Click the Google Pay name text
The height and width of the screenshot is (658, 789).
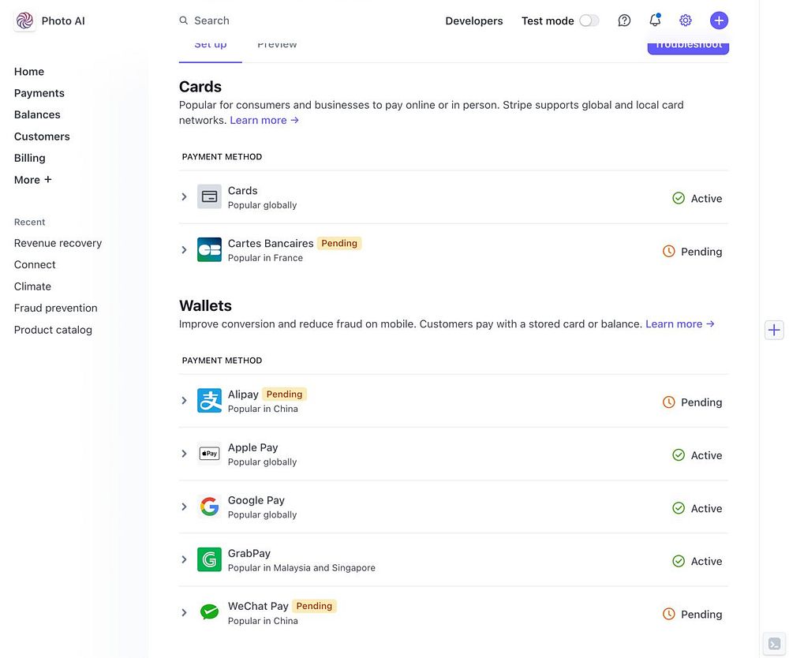pos(256,500)
